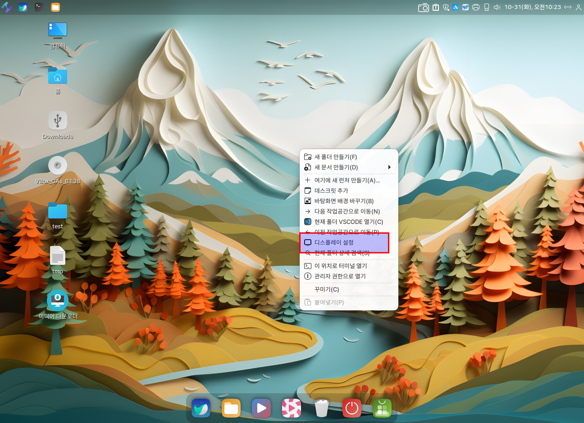This screenshot has width=584, height=423.
Task: Click the user account icon in the top panel
Action: click(579, 7)
